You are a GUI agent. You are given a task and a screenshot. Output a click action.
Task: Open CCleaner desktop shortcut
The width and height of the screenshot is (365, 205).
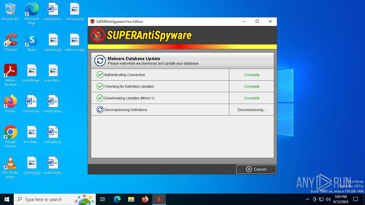11,43
